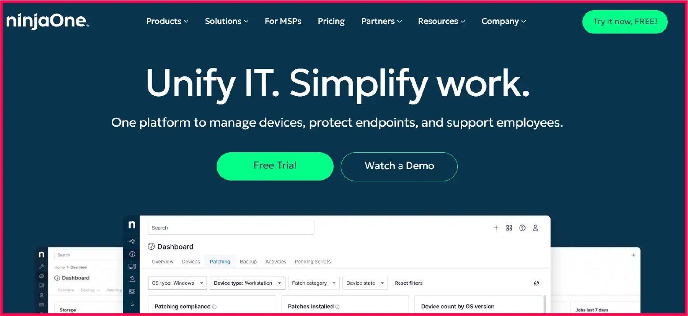Select the Patching tab in front dashboard
This screenshot has width=688, height=316.
220,262
